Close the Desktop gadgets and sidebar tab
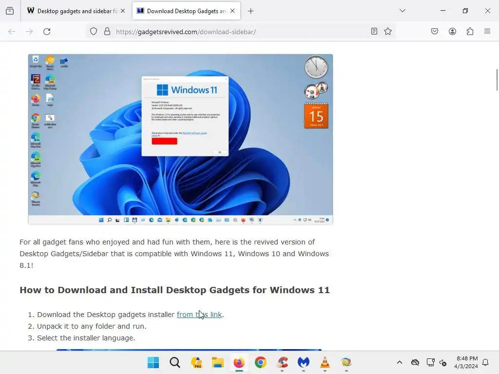Image resolution: width=499 pixels, height=374 pixels. point(123,11)
